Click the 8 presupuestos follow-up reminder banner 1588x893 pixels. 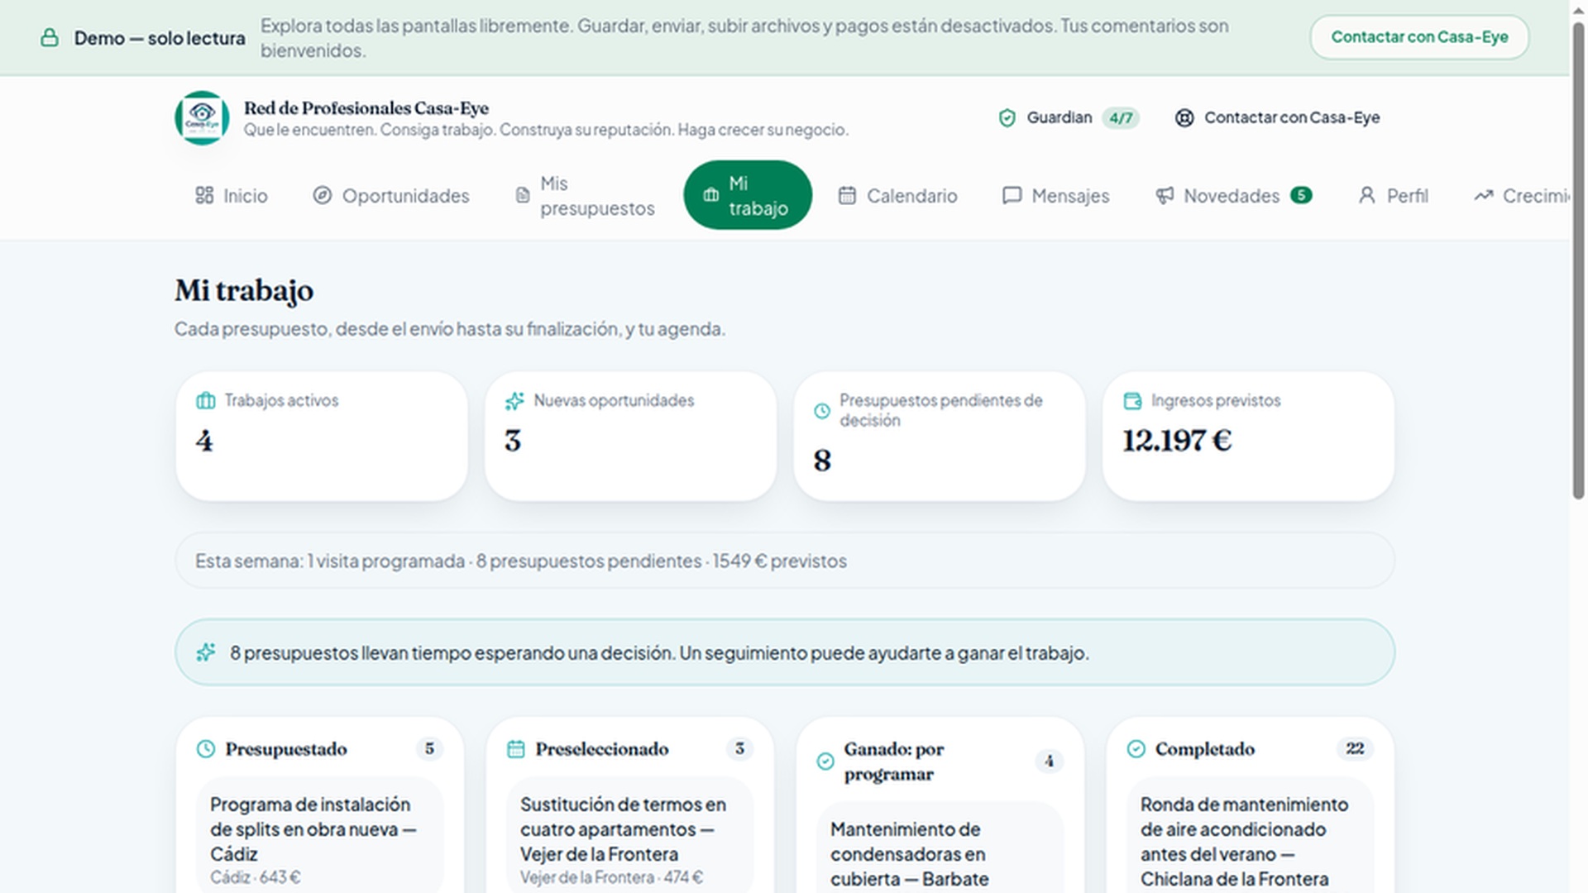tap(785, 652)
